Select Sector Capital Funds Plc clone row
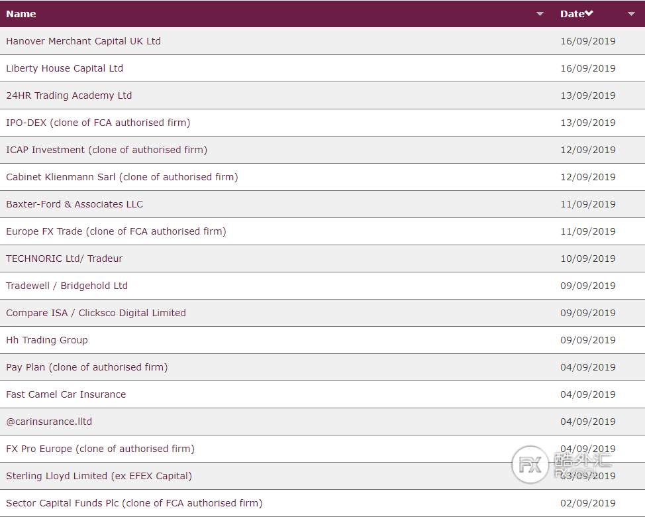This screenshot has width=645, height=517. (x=322, y=503)
